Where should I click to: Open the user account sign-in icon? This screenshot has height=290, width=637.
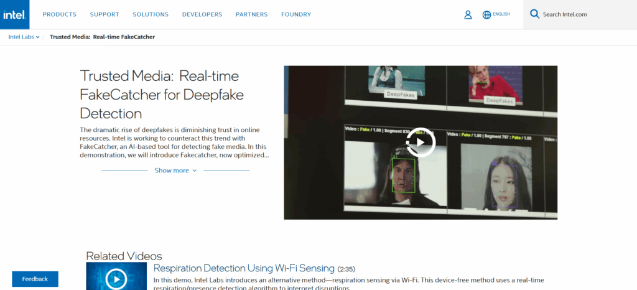tap(468, 14)
